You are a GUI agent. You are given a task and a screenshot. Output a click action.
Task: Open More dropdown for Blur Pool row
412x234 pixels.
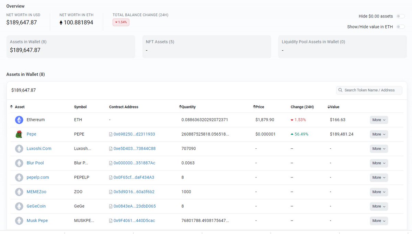click(379, 163)
